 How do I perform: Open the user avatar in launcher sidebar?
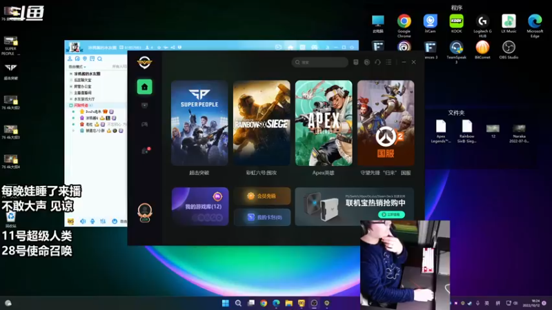145,212
